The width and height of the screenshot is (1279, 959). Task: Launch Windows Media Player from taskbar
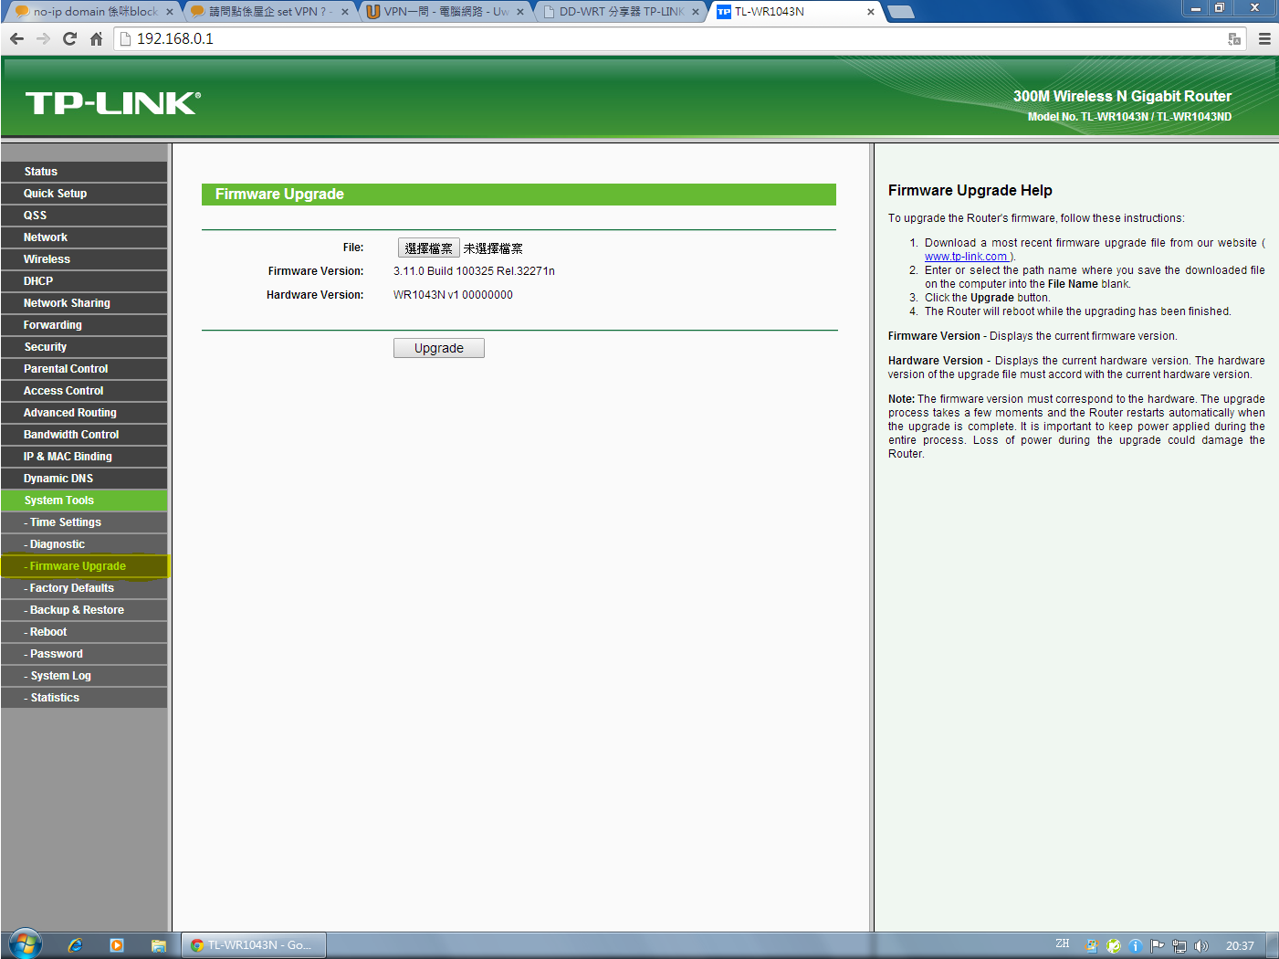(x=117, y=945)
